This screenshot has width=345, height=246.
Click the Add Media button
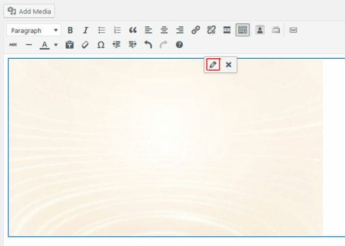(30, 11)
